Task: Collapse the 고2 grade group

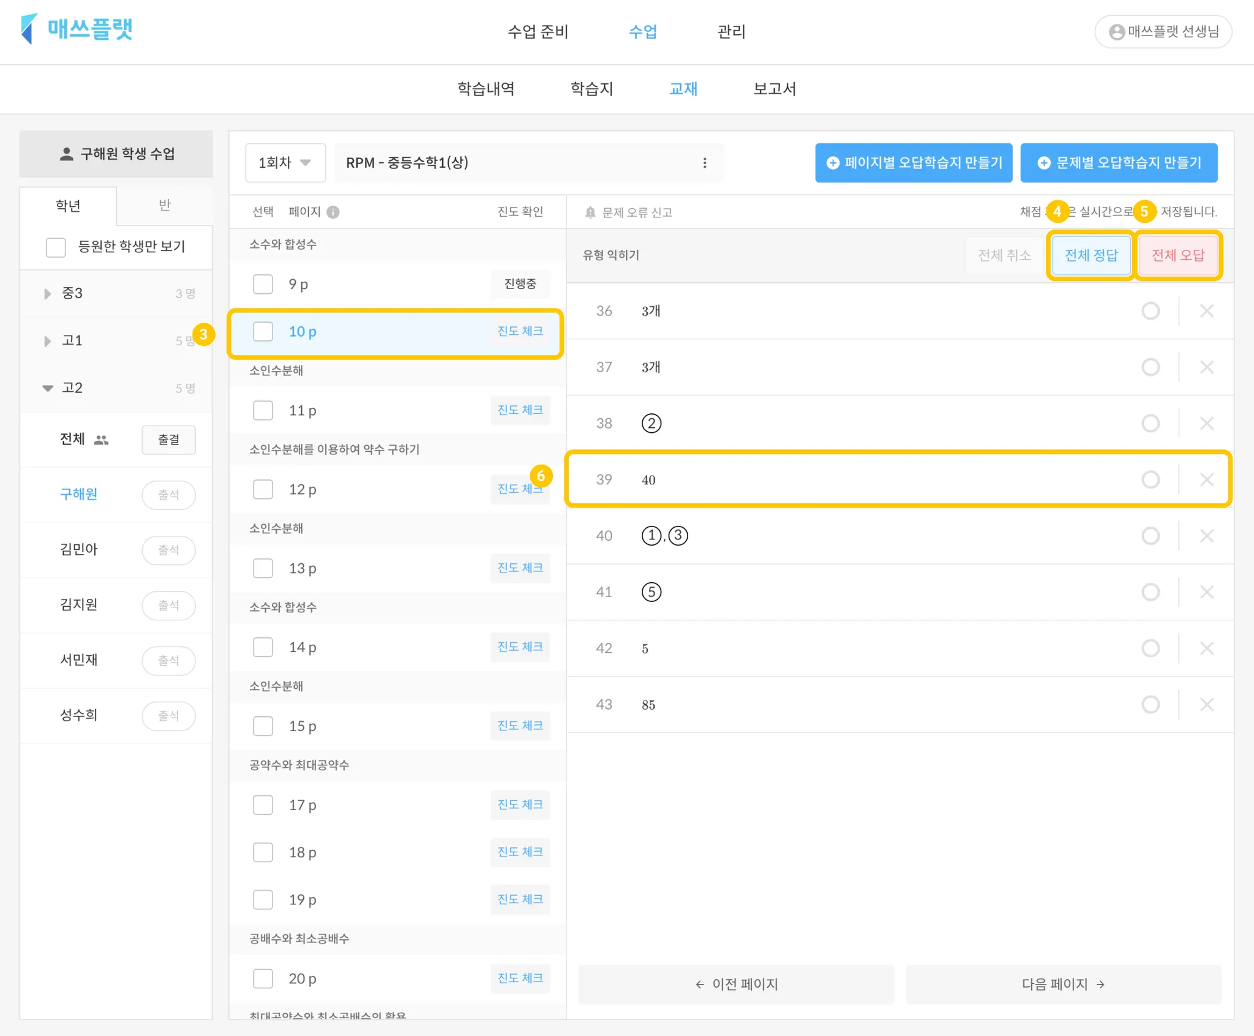Action: 48,388
